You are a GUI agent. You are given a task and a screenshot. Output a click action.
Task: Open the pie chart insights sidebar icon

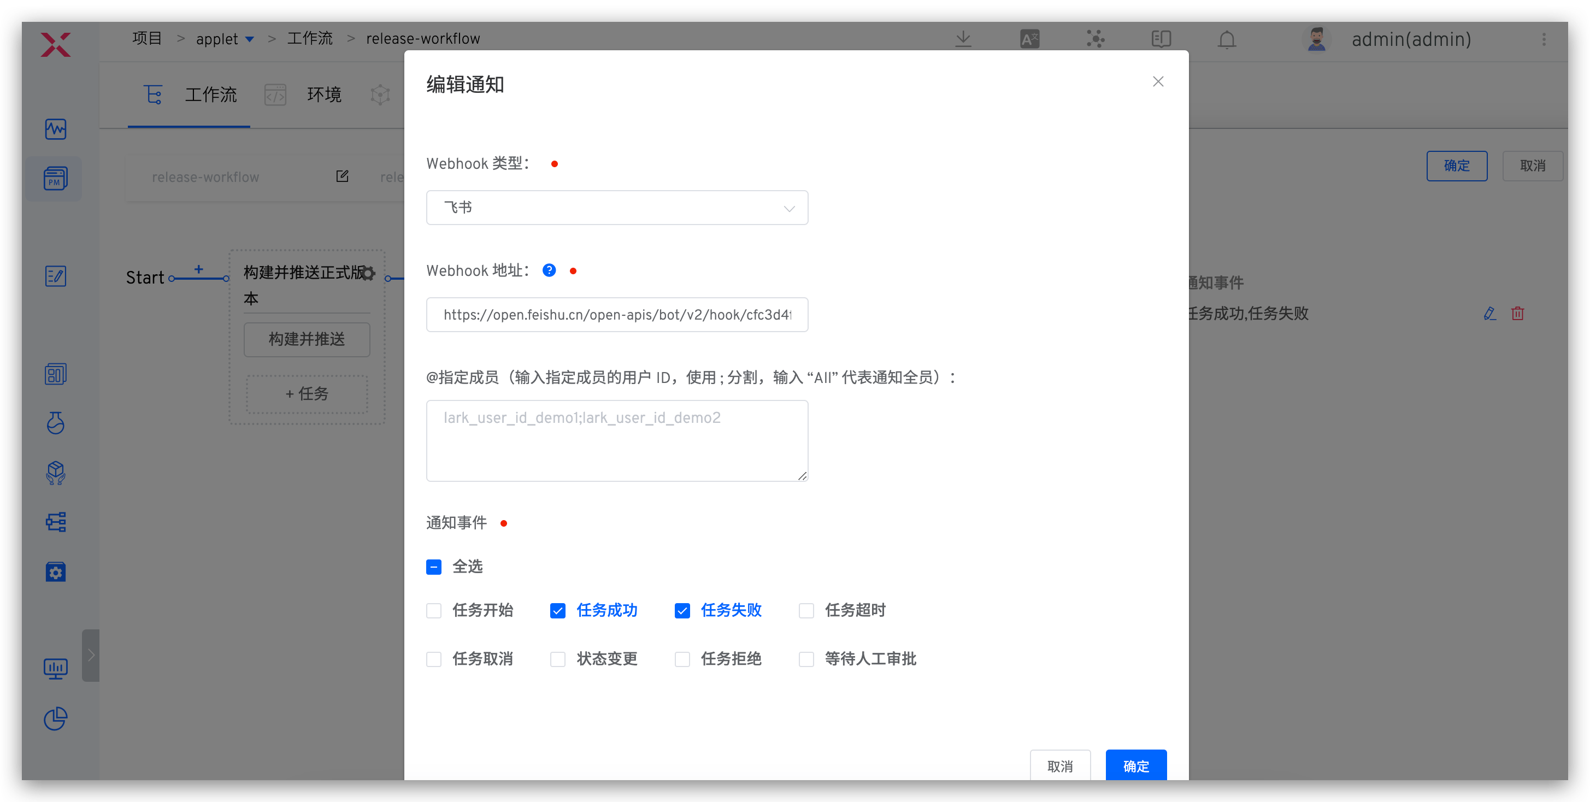click(x=56, y=719)
